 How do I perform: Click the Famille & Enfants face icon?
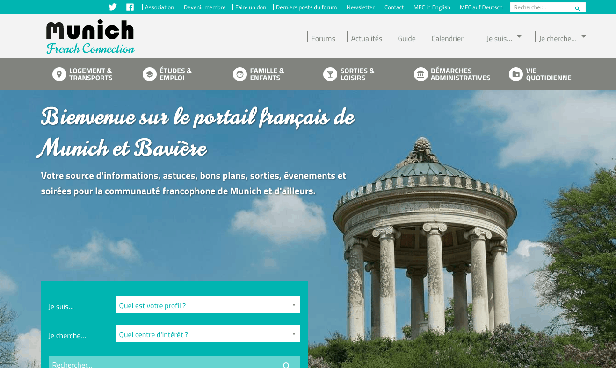[x=240, y=74]
